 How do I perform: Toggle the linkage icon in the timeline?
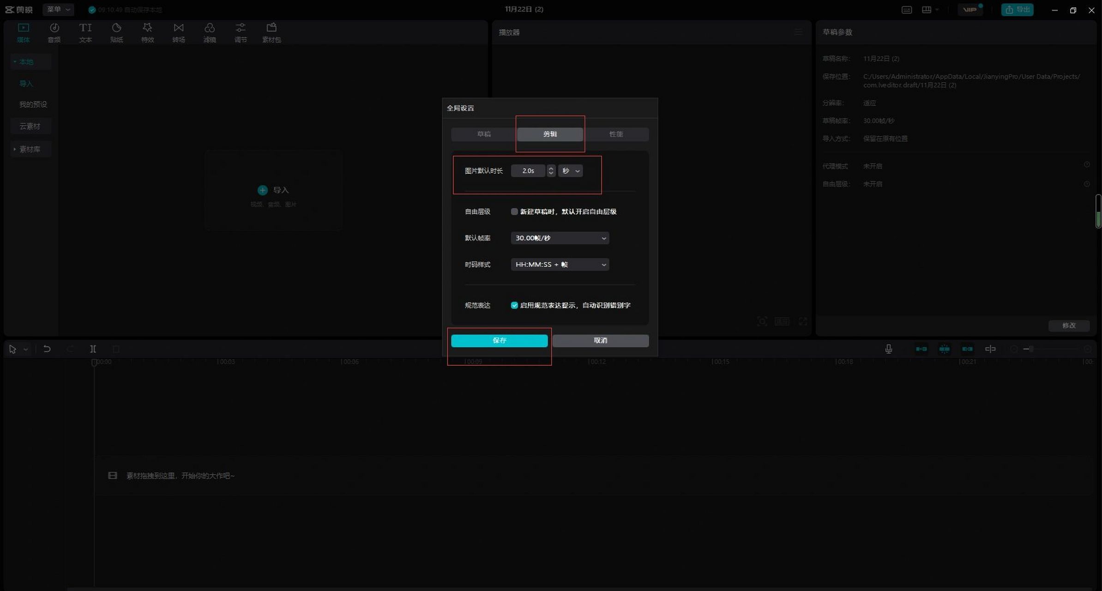[967, 349]
